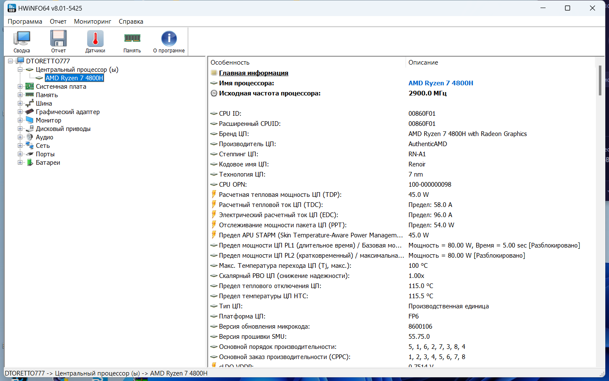Expand the Дисковый приводы node
The width and height of the screenshot is (609, 381).
coord(20,128)
